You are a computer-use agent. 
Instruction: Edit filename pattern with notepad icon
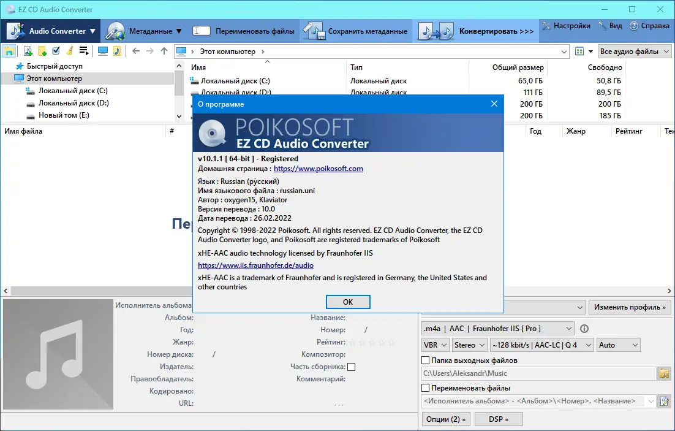[664, 401]
